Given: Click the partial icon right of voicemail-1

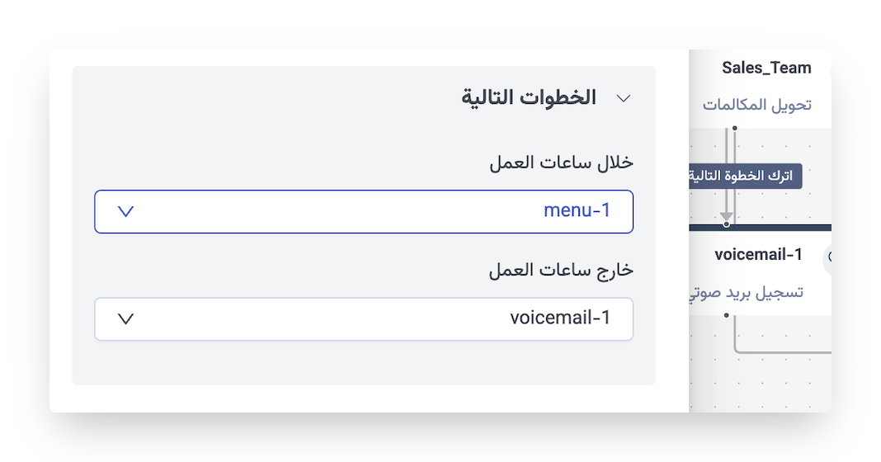Looking at the screenshot, I should pos(827,257).
